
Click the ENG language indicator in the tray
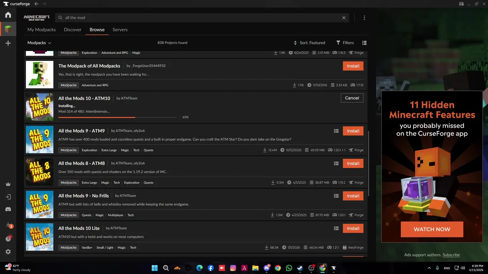tap(447, 268)
